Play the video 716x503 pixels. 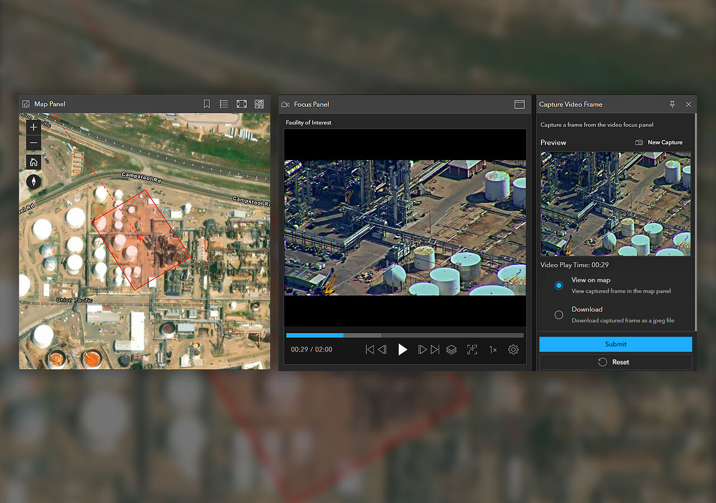coord(402,349)
